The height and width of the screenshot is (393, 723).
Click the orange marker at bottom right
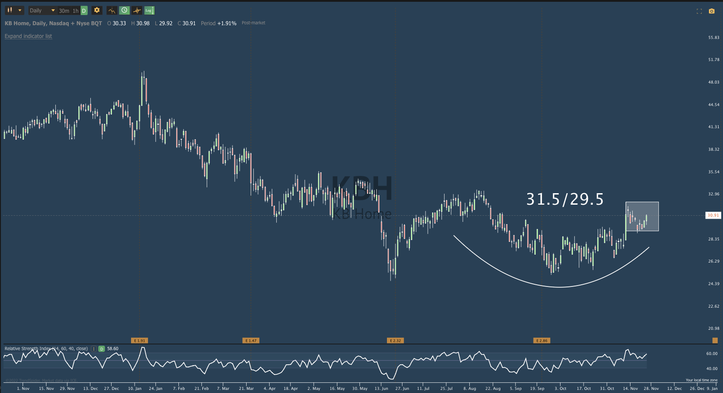tap(715, 340)
